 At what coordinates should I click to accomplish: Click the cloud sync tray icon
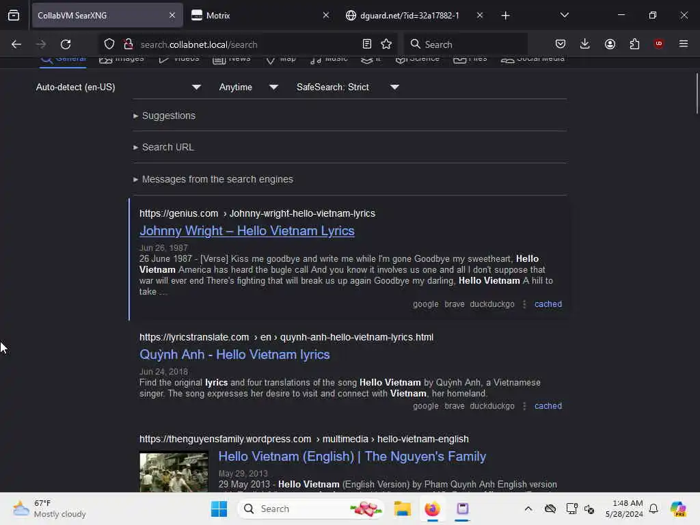point(550,509)
